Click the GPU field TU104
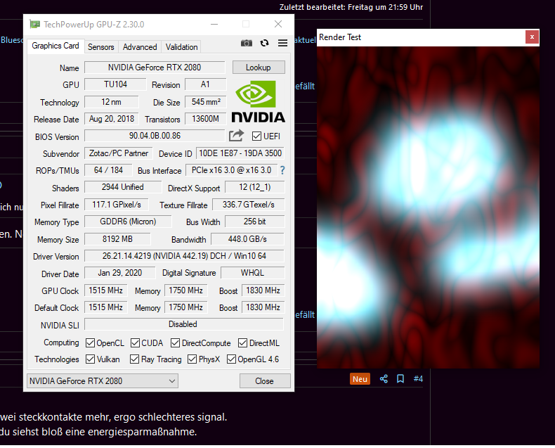This screenshot has width=555, height=448. tap(115, 84)
